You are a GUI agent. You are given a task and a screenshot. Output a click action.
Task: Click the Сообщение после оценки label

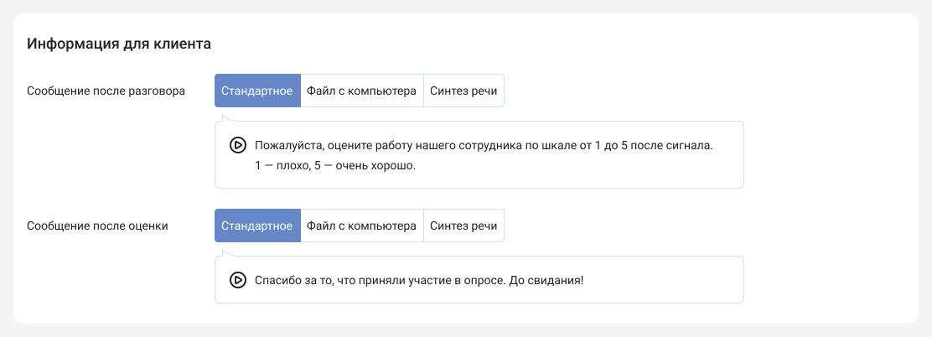pos(97,226)
